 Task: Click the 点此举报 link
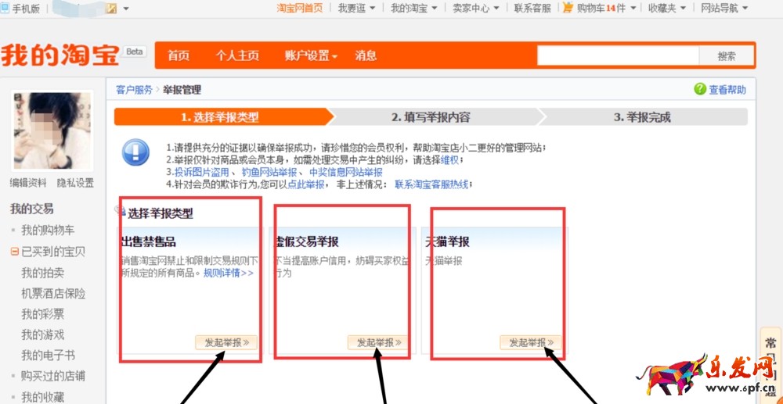(306, 185)
